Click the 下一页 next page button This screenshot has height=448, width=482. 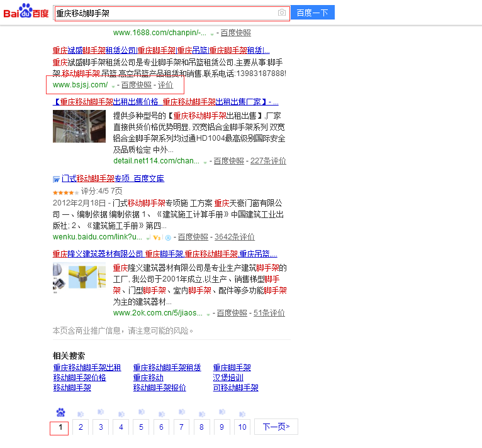coord(276,427)
